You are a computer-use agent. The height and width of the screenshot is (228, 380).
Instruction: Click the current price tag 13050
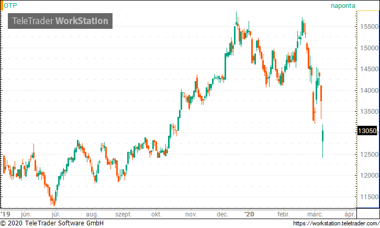tap(367, 131)
